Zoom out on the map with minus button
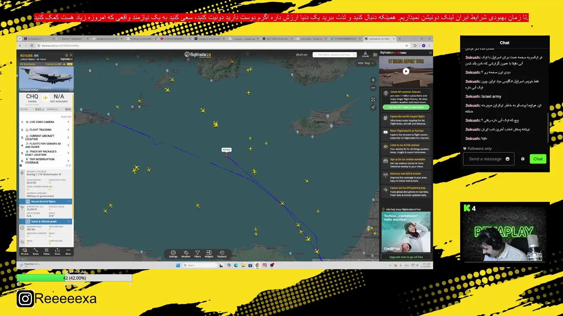The height and width of the screenshot is (316, 563). pyautogui.click(x=373, y=88)
